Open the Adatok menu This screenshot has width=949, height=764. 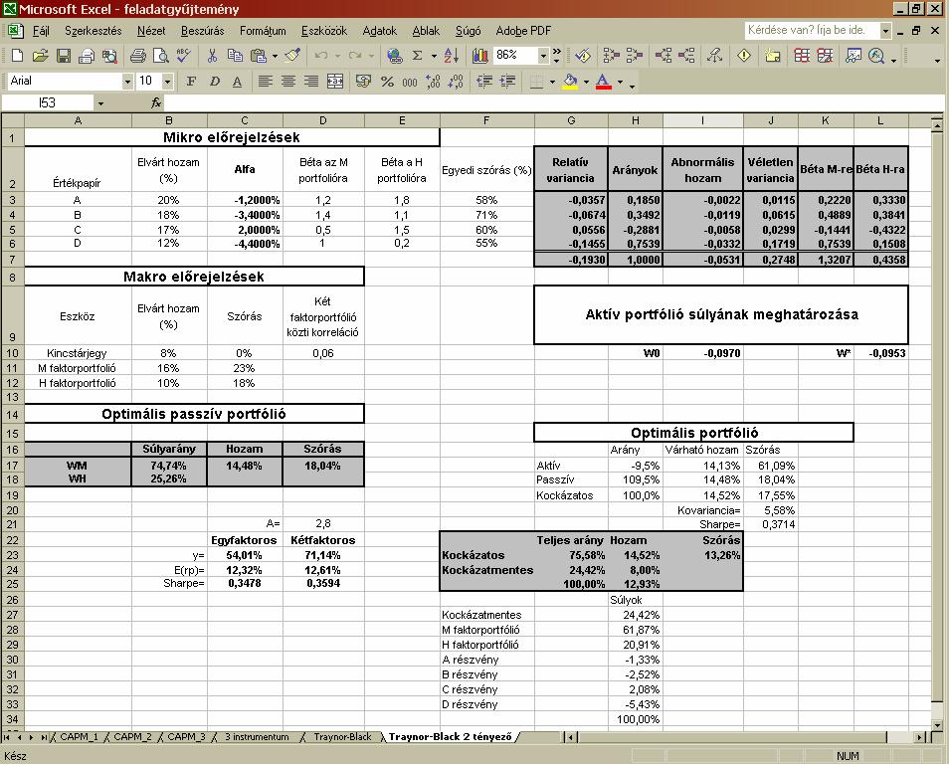(x=379, y=30)
